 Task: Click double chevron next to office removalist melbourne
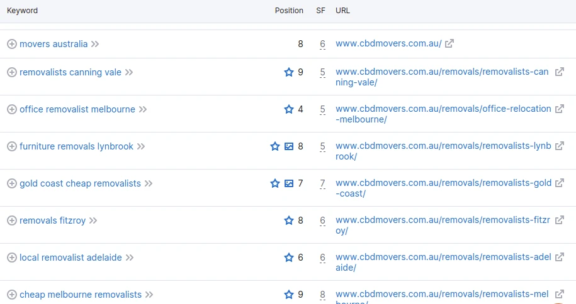coord(143,109)
